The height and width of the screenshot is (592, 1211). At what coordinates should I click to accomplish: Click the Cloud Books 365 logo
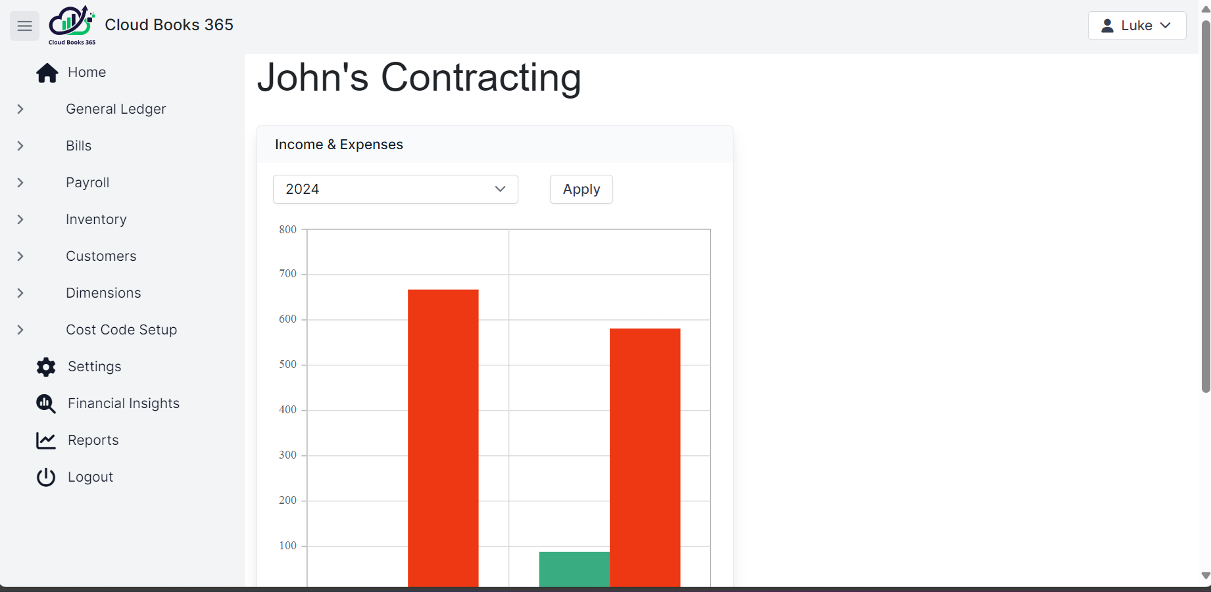(x=72, y=25)
